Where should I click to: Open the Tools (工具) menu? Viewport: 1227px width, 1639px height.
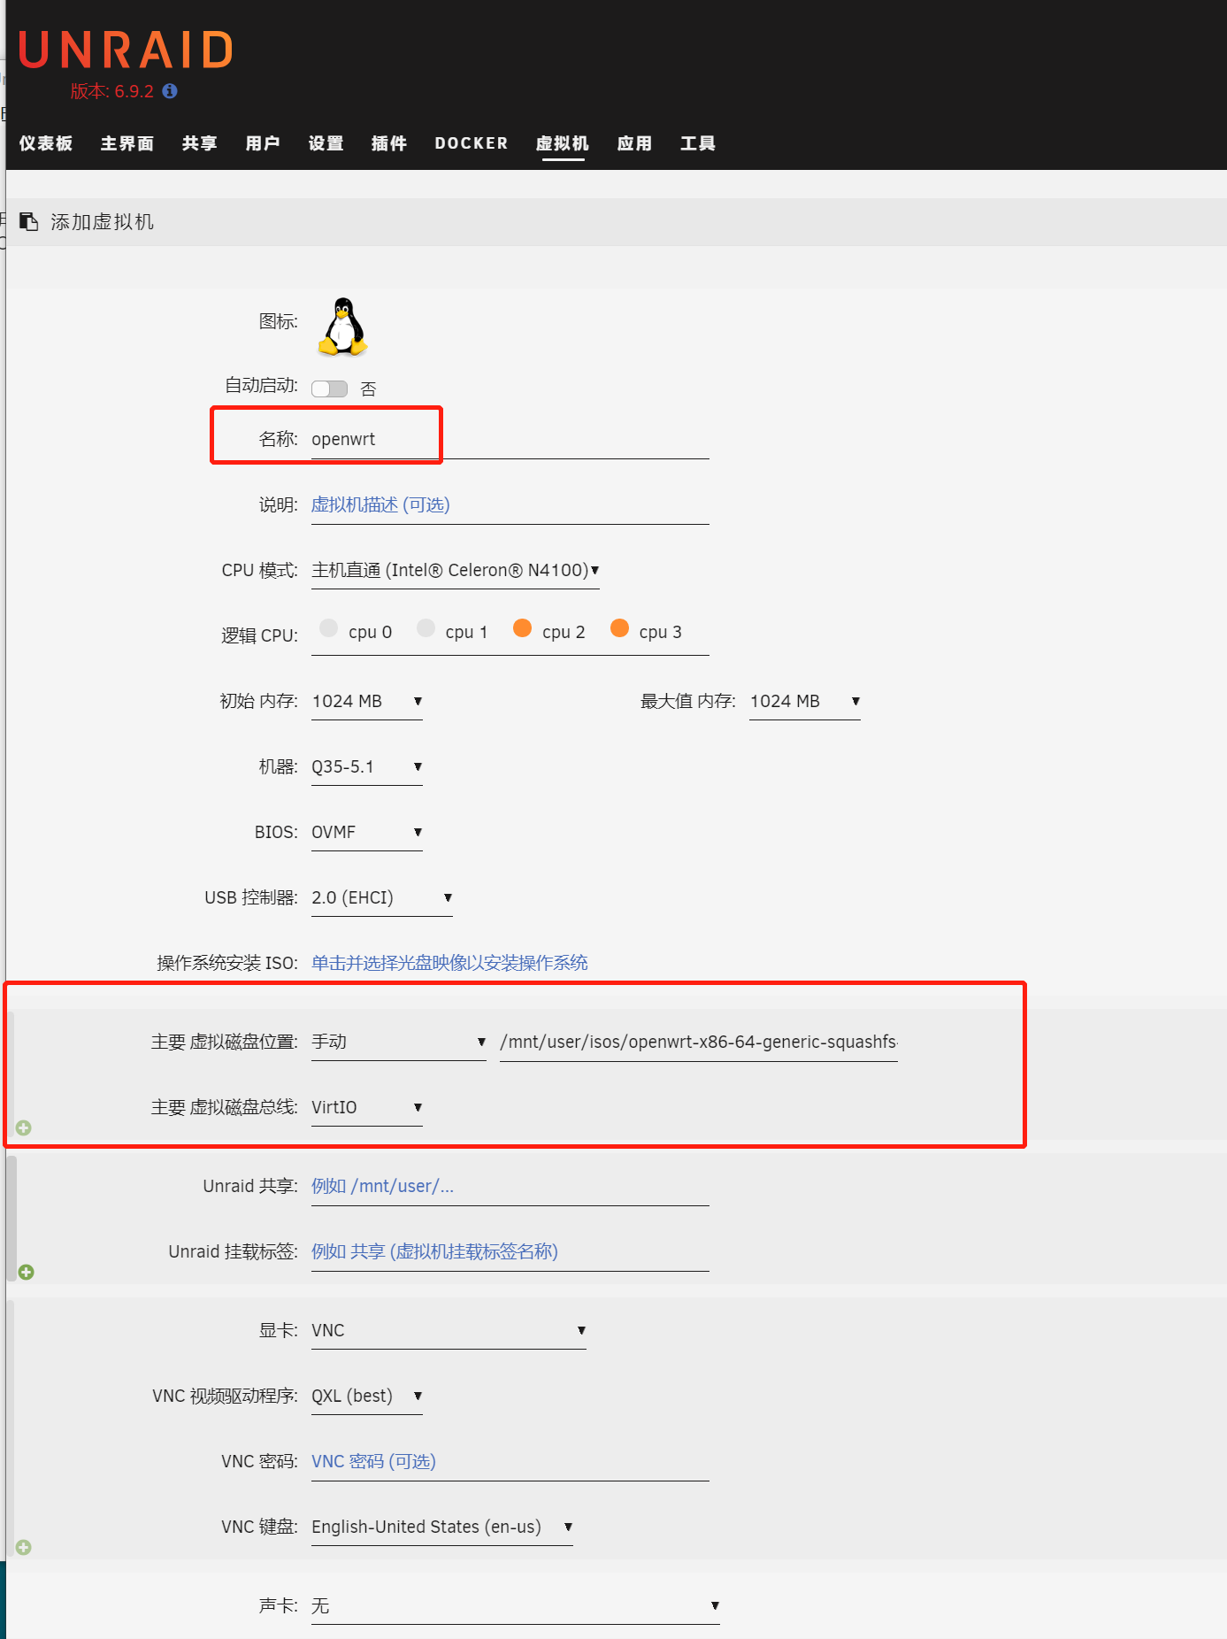click(x=698, y=143)
